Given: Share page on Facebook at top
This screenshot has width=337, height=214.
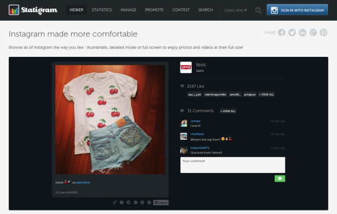Looking at the screenshot, I should (x=282, y=33).
